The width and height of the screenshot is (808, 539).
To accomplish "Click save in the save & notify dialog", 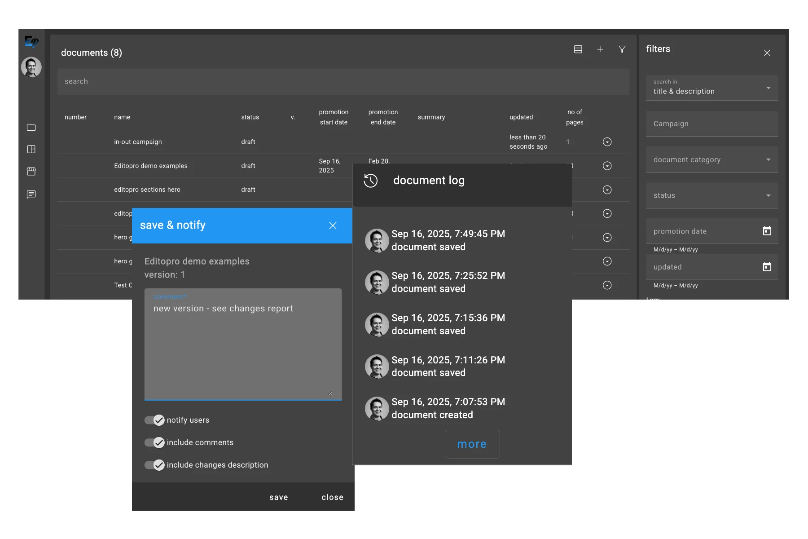I will pyautogui.click(x=278, y=497).
